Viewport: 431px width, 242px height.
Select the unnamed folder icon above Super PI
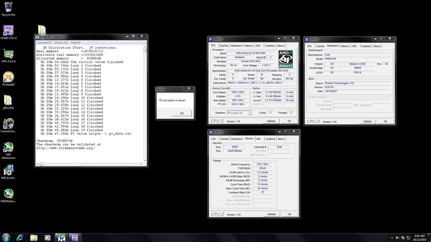tap(42, 29)
